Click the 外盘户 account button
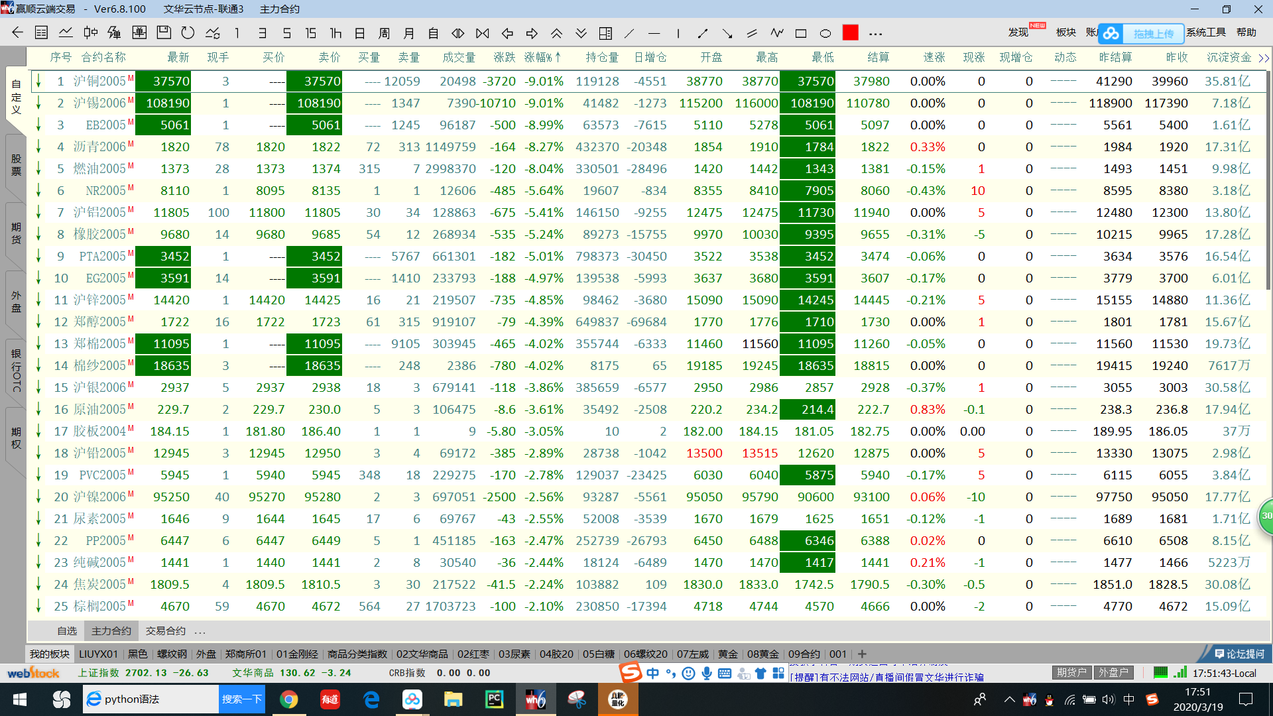Viewport: 1273px width, 716px height. coord(1114,672)
